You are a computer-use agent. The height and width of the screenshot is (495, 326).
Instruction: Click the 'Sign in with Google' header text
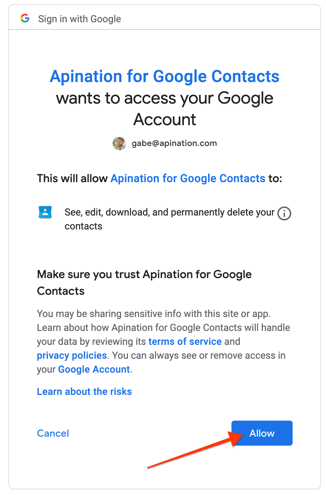click(80, 19)
